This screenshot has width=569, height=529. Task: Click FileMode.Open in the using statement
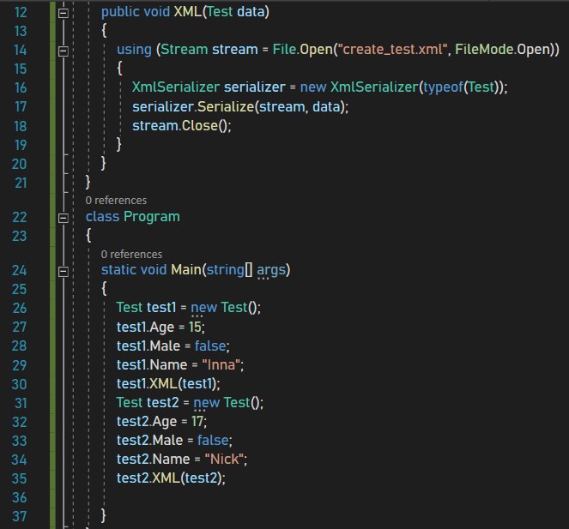503,50
